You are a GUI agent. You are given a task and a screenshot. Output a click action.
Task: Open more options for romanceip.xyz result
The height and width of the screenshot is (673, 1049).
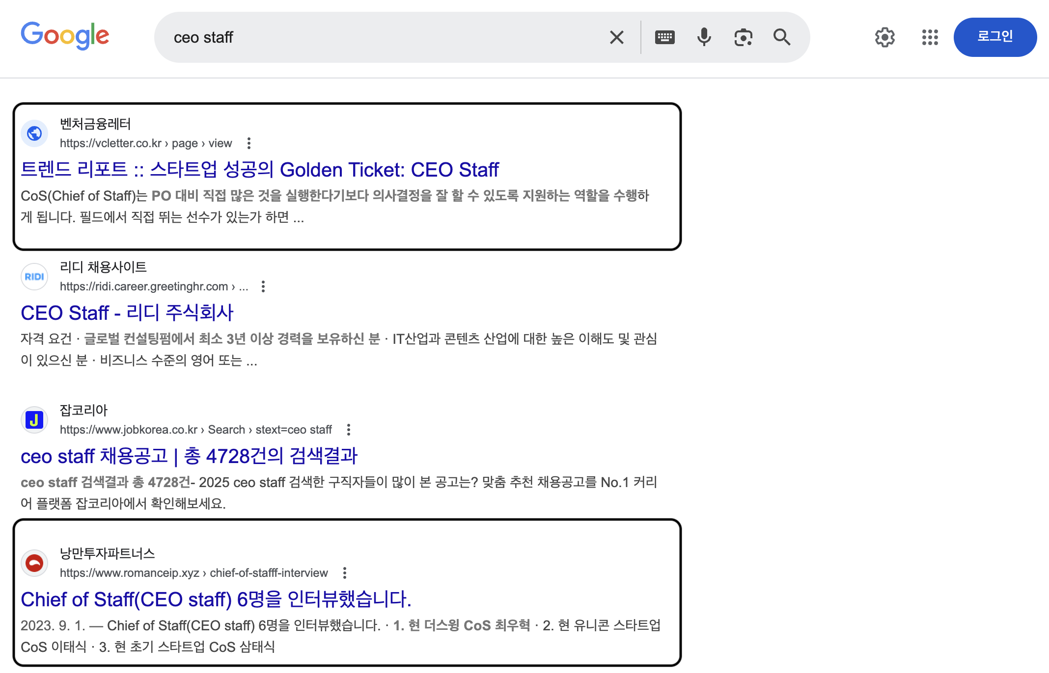click(345, 573)
